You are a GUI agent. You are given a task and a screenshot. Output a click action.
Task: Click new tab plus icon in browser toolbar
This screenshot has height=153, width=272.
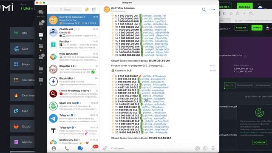click(244, 13)
